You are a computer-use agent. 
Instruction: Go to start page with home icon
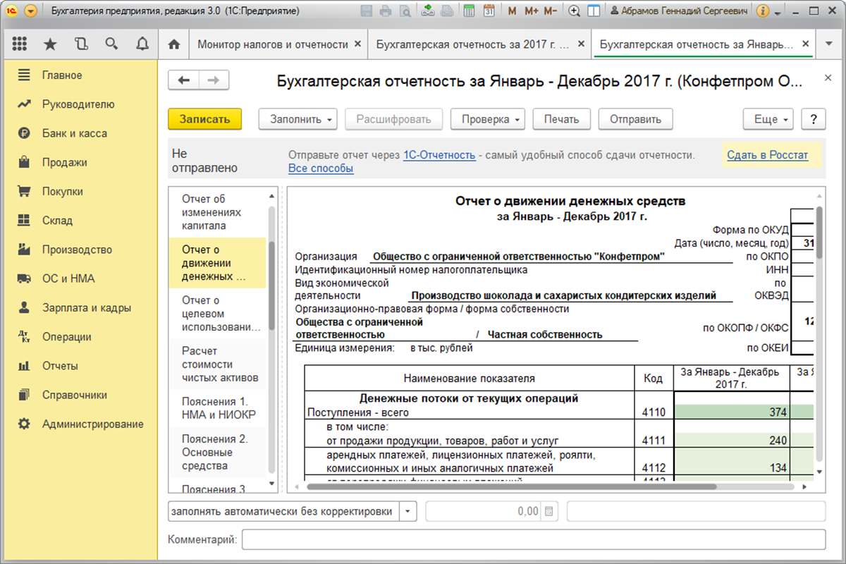click(173, 44)
